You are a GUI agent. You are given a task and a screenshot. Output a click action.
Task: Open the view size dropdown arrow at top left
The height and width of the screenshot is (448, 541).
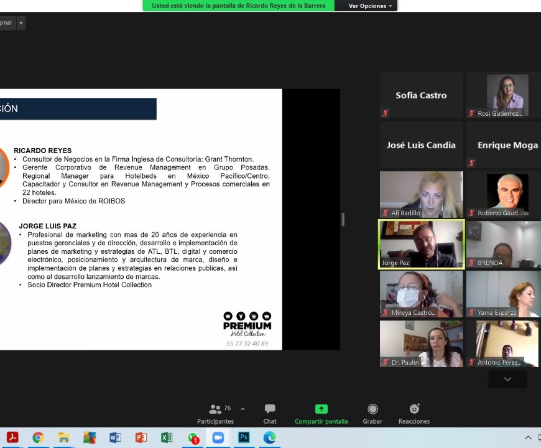pos(21,23)
